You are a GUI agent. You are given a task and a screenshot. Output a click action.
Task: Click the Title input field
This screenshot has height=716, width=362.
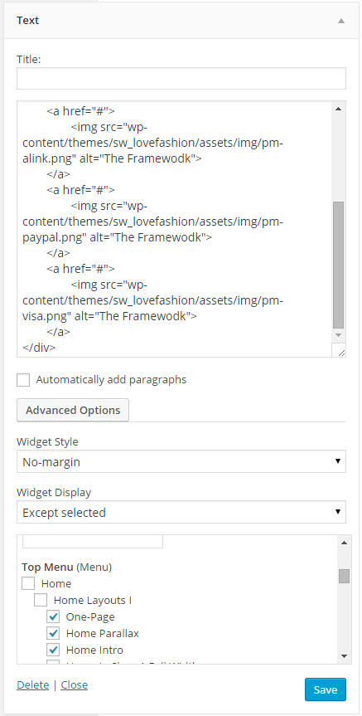pos(181,79)
